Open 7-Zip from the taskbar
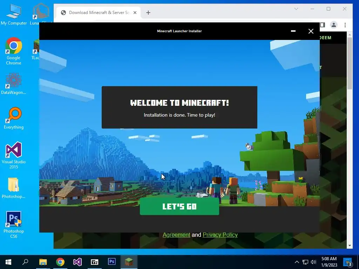Screen dimensions: 359x269 click(95, 262)
